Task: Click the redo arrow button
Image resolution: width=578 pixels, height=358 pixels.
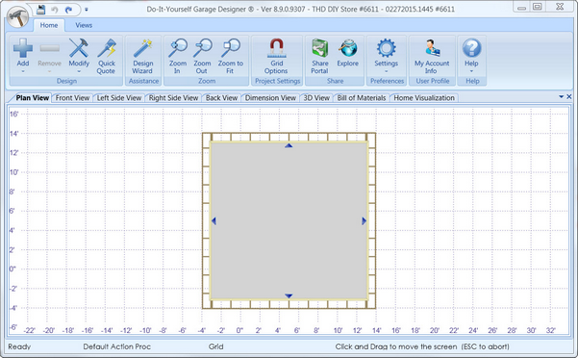Action: tap(68, 10)
